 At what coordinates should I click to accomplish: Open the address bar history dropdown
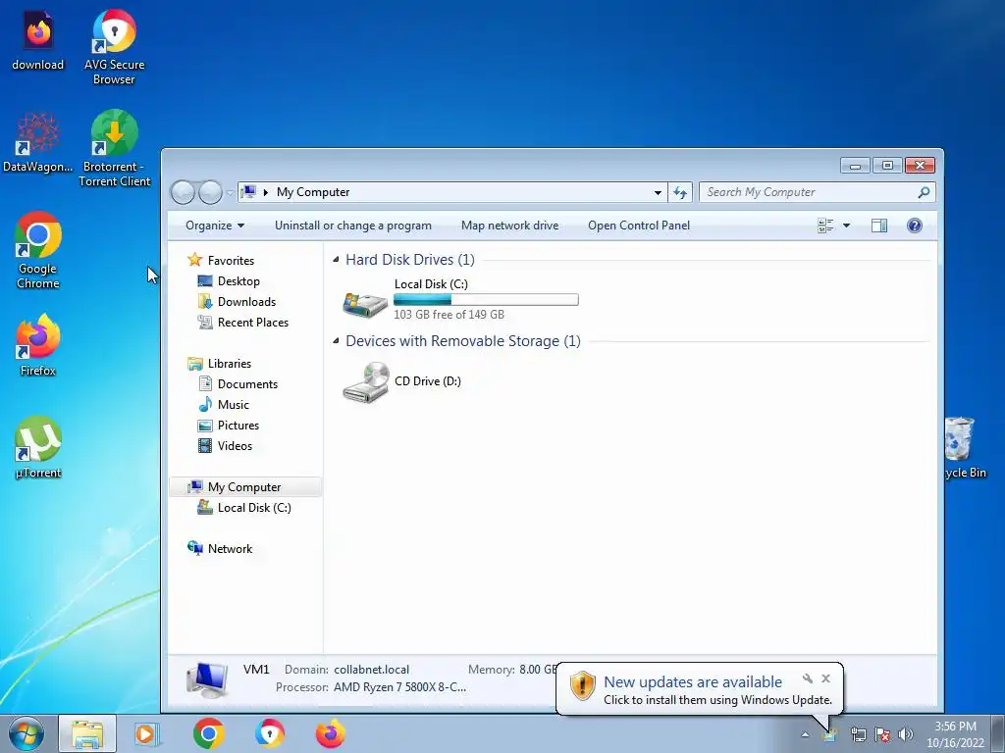(658, 192)
